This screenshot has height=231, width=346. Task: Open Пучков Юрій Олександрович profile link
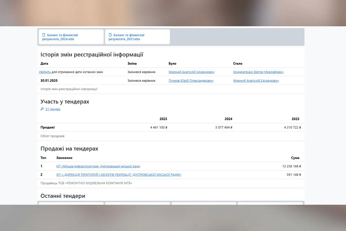(191, 81)
